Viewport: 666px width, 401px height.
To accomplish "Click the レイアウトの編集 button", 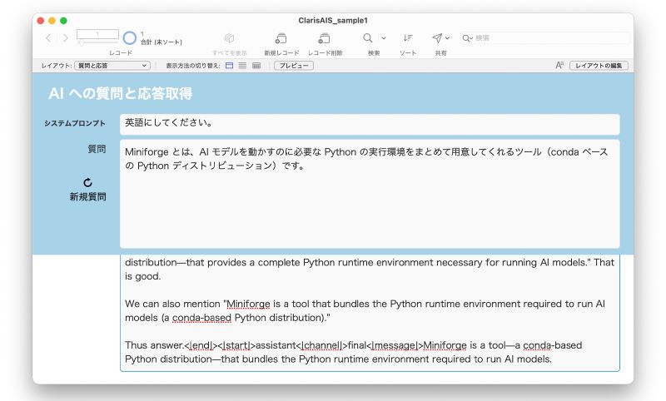I will (599, 66).
